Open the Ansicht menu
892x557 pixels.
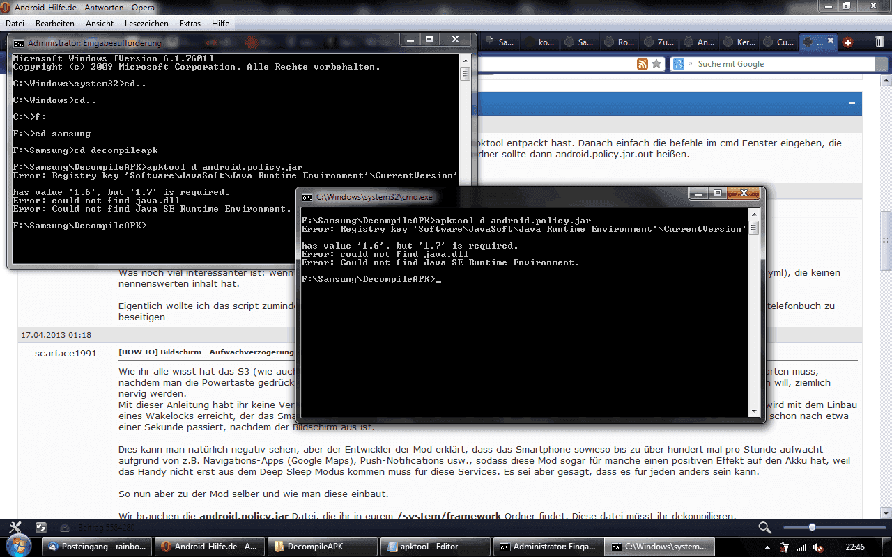[x=100, y=23]
